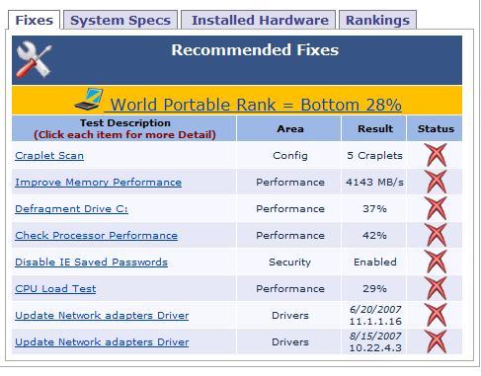The width and height of the screenshot is (481, 376).
Task: Select the '5 Craplets' result cell
Action: point(374,155)
